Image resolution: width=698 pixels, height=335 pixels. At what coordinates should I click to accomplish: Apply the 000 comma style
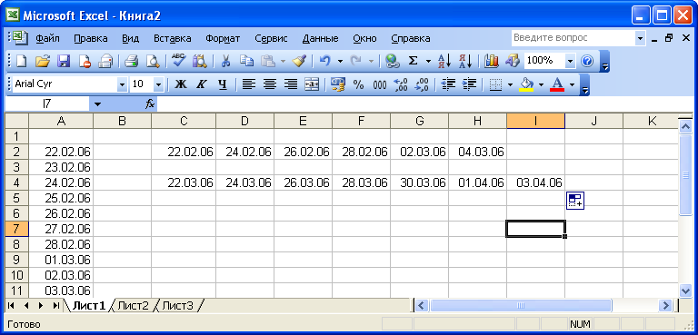380,84
